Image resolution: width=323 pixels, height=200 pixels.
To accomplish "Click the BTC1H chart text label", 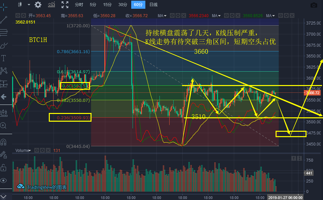I will 38,40.
